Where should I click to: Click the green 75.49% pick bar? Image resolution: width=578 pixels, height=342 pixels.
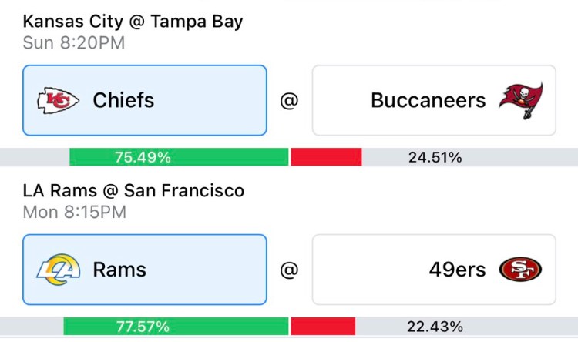tap(179, 157)
